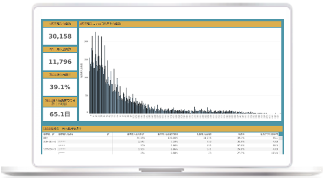Click the gold header above the 30,158 card

click(60, 24)
